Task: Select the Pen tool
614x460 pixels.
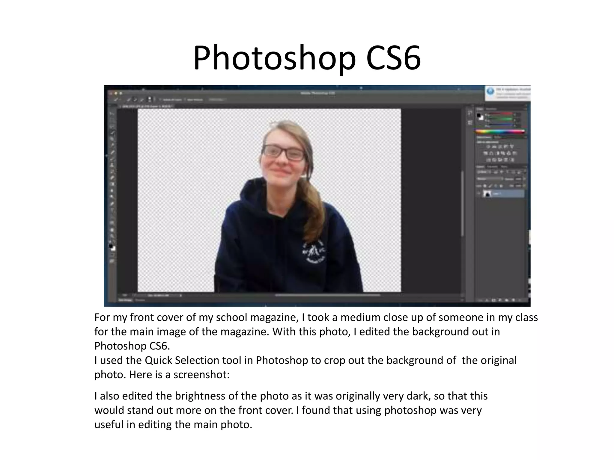Action: tap(112, 204)
